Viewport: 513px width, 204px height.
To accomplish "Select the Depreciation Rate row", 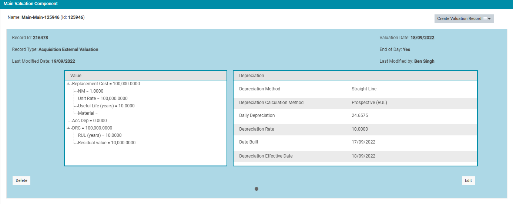I will (x=355, y=129).
